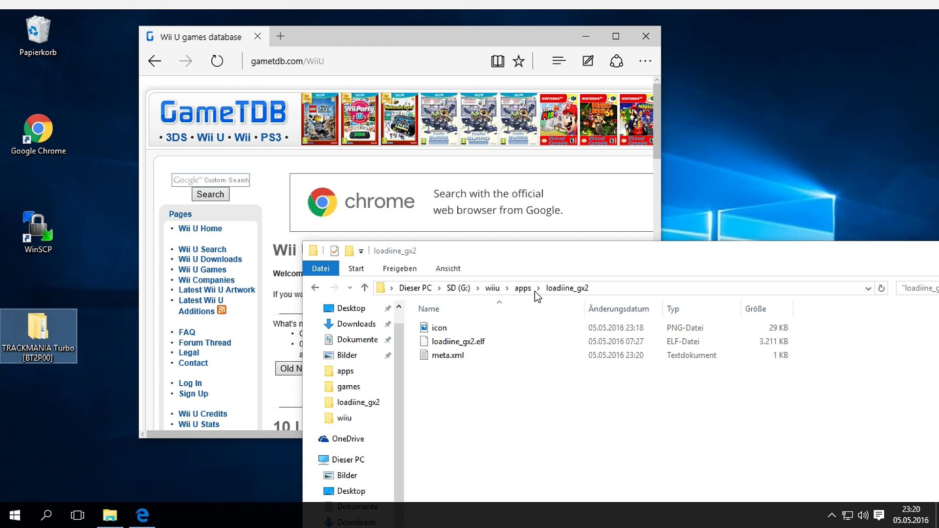Open quick access toolbar customize arrow
939x528 pixels.
[361, 251]
